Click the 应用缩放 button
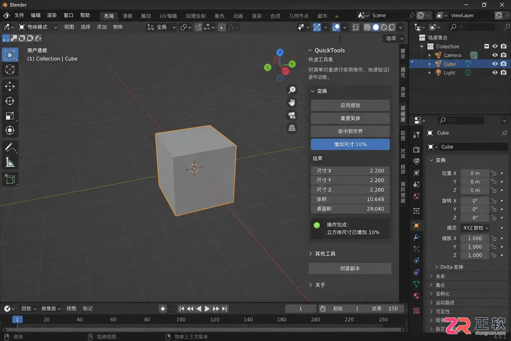 [x=350, y=105]
